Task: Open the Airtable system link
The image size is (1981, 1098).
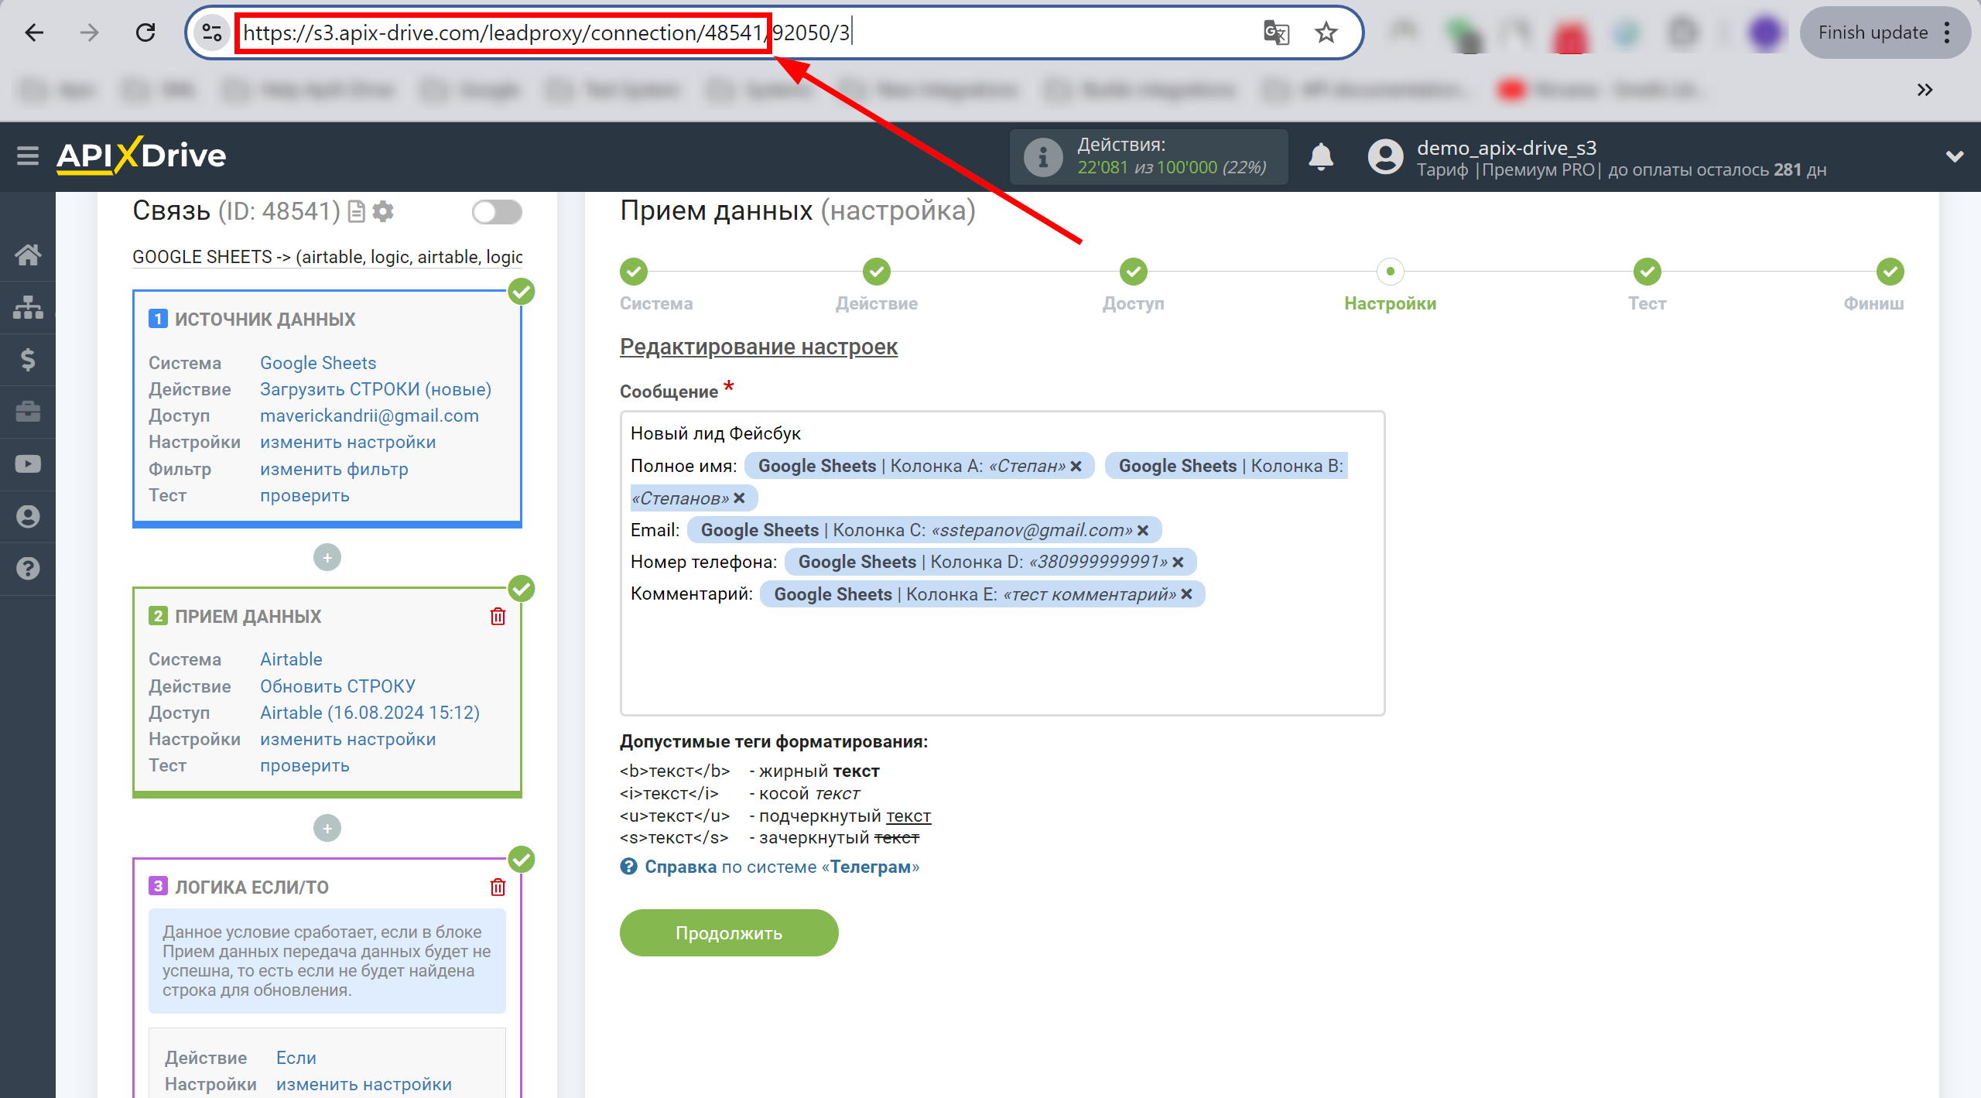Action: [291, 659]
